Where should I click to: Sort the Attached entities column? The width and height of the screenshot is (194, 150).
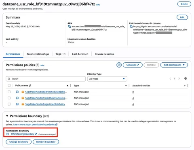185,86
